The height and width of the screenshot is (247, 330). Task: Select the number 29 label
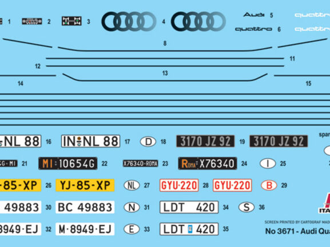click(x=284, y=185)
